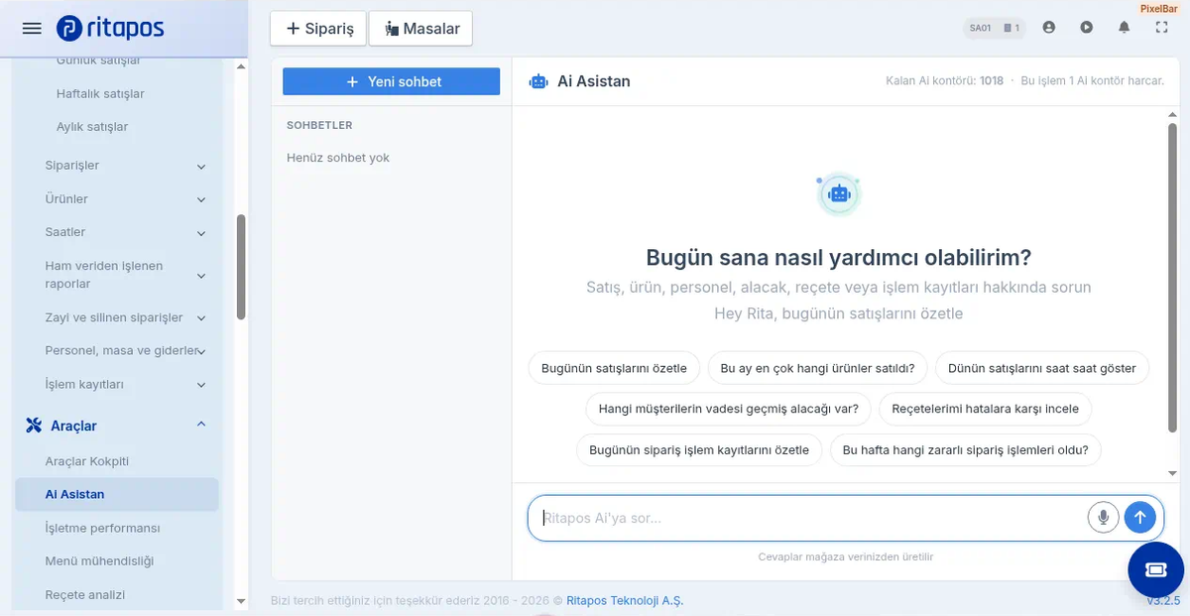Image resolution: width=1190 pixels, height=616 pixels.
Task: Click the Ritapos logo
Action: click(111, 28)
